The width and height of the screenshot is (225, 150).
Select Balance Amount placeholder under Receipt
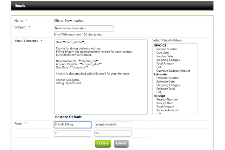pos(167,110)
